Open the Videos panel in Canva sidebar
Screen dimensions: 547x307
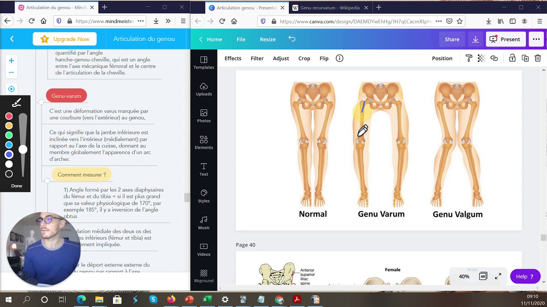(x=204, y=249)
